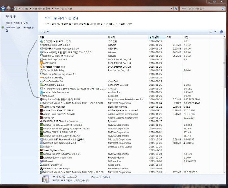Sort by the 설치 날짜 column header
Screen dimensions: 228x188
[156, 37]
